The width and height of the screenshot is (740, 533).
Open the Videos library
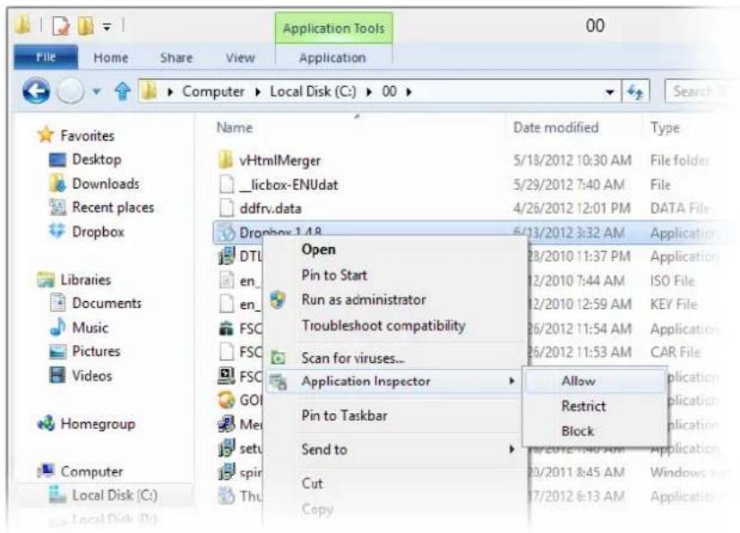tap(91, 376)
